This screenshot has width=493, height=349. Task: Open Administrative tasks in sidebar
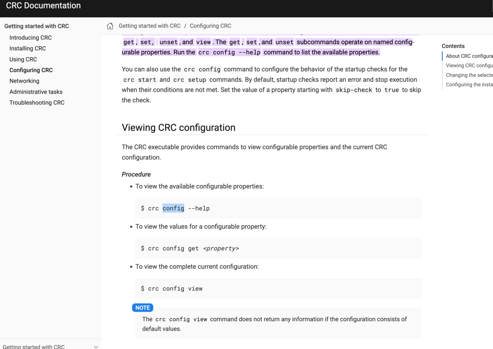point(36,92)
